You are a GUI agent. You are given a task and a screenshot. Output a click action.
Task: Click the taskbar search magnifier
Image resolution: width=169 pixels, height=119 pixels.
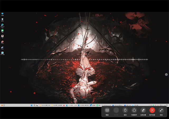coord(34,105)
